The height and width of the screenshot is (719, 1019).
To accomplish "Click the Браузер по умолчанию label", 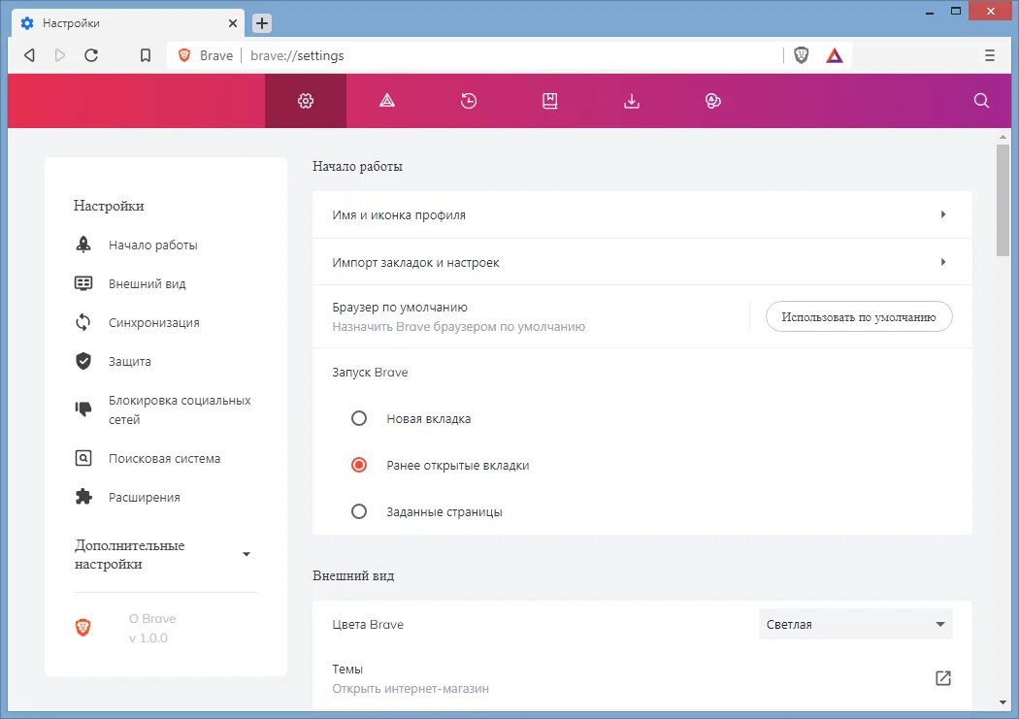I will pyautogui.click(x=400, y=308).
